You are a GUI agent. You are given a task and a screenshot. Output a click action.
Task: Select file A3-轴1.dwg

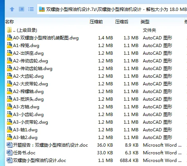coord(25,130)
